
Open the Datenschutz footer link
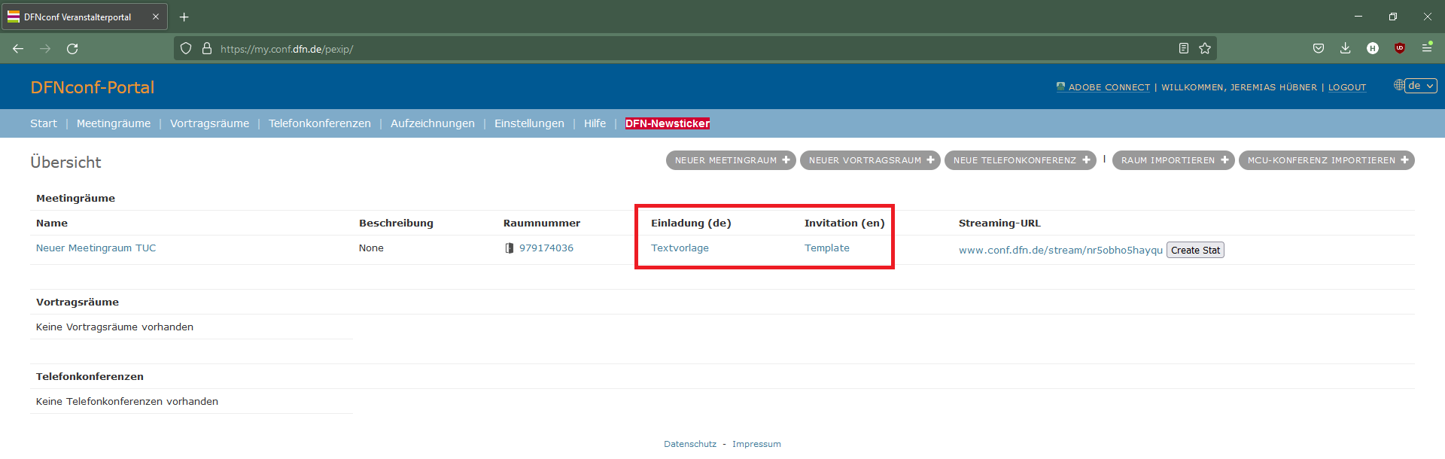[x=690, y=444]
